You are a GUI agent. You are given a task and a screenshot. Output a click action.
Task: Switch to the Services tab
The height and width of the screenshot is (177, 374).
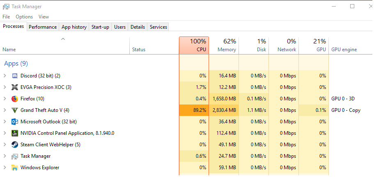click(158, 27)
